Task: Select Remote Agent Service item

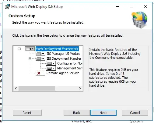Action: click(63, 73)
